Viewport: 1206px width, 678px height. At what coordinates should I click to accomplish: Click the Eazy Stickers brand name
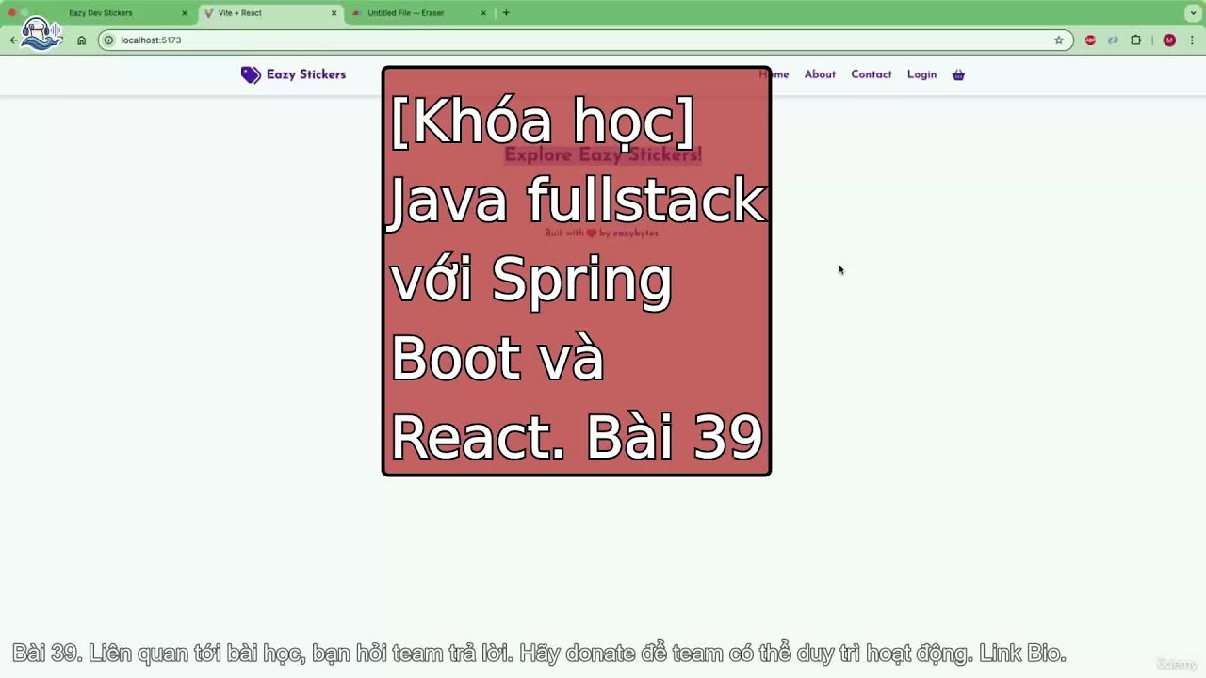tap(306, 74)
